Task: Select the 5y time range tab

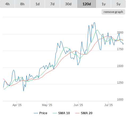Action: click(119, 4)
